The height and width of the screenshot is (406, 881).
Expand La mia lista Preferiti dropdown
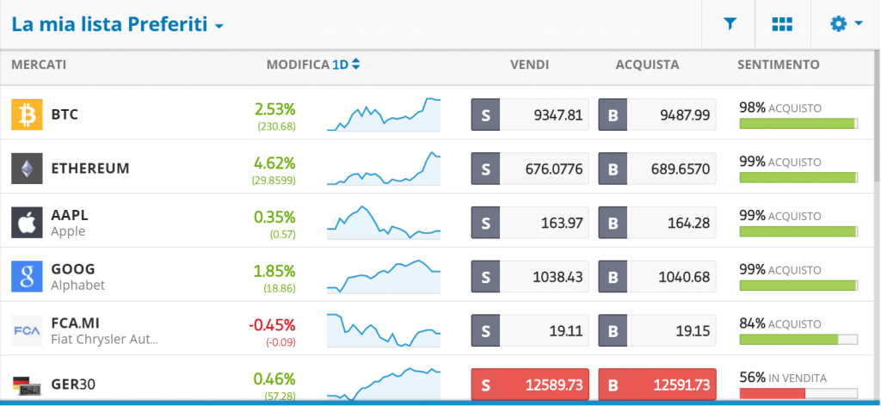[x=117, y=25]
